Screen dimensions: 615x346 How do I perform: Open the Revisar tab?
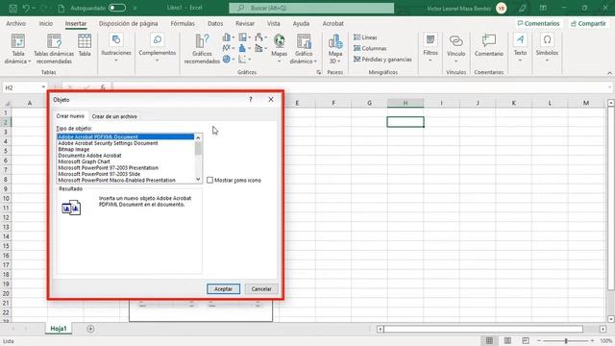(245, 23)
